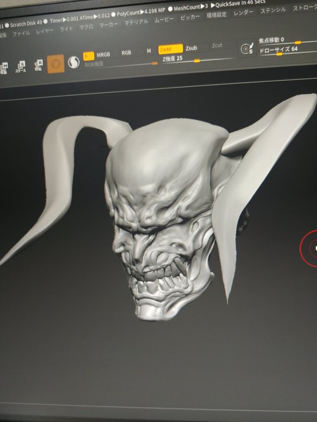The width and height of the screenshot is (317, 422).
Task: Click the ドローサイズ 64 draw size slider
Action: (288, 50)
